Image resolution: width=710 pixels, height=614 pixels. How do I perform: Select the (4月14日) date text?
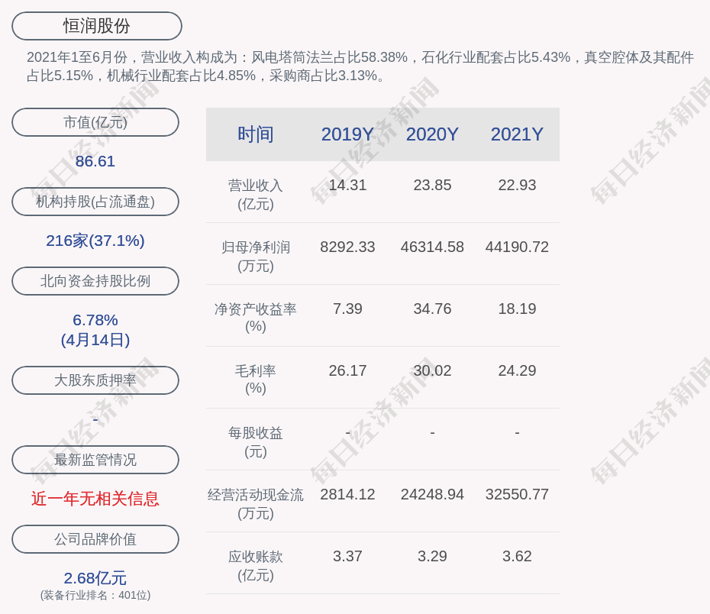click(x=95, y=340)
